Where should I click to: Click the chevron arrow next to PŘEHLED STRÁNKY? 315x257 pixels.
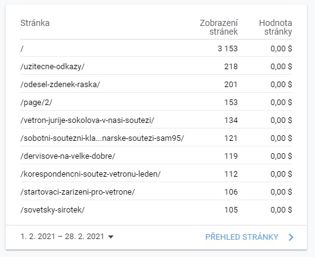291,237
